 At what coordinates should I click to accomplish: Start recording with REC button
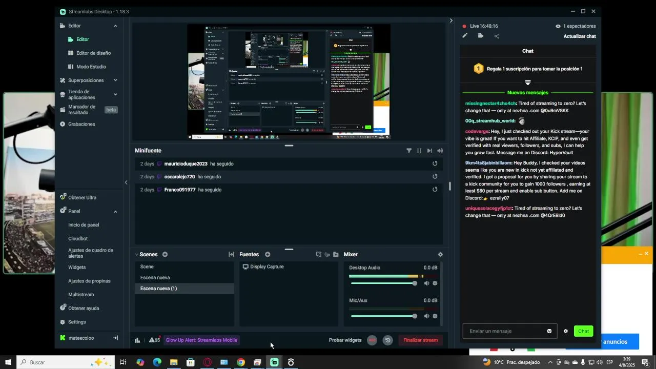(x=372, y=340)
